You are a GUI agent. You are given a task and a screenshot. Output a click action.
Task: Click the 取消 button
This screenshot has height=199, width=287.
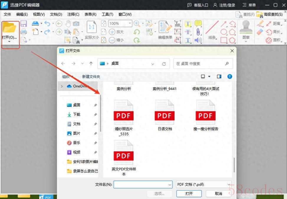click(218, 193)
